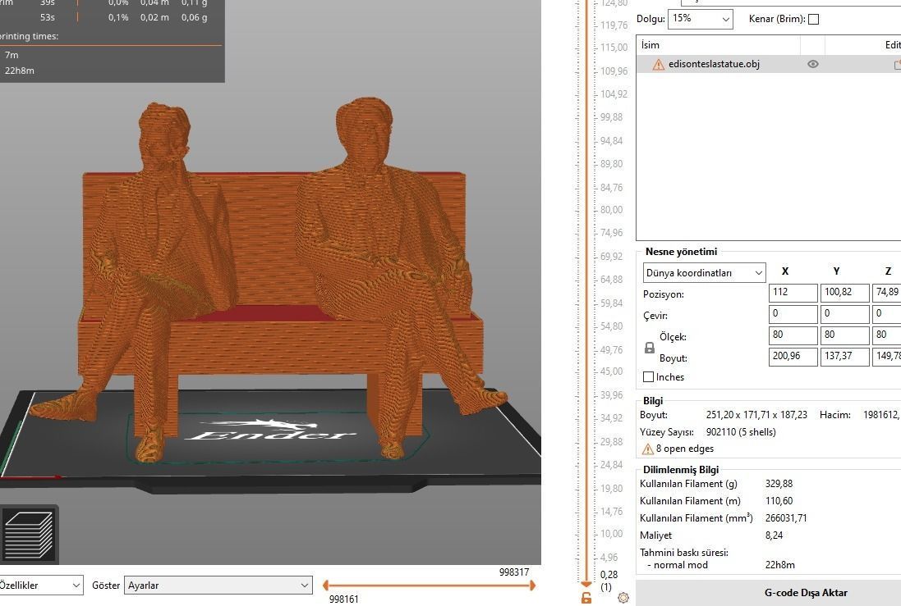Click right handle of horizontal move slider
Viewport: 901px width, 606px height.
[533, 585]
